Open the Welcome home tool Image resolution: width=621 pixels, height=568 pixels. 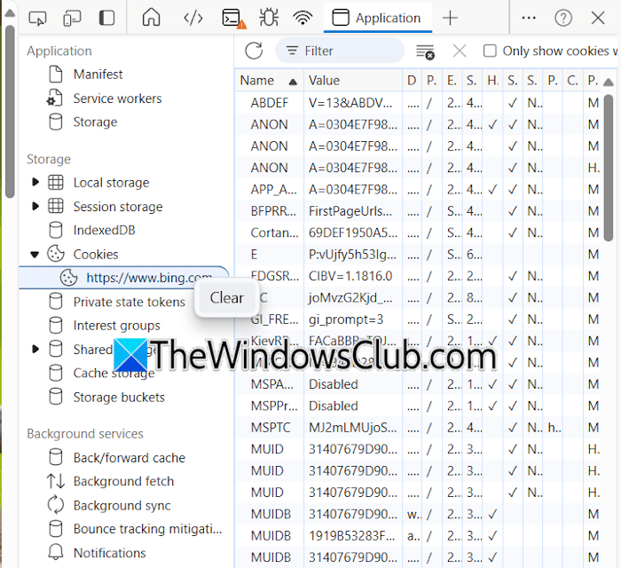pos(152,18)
